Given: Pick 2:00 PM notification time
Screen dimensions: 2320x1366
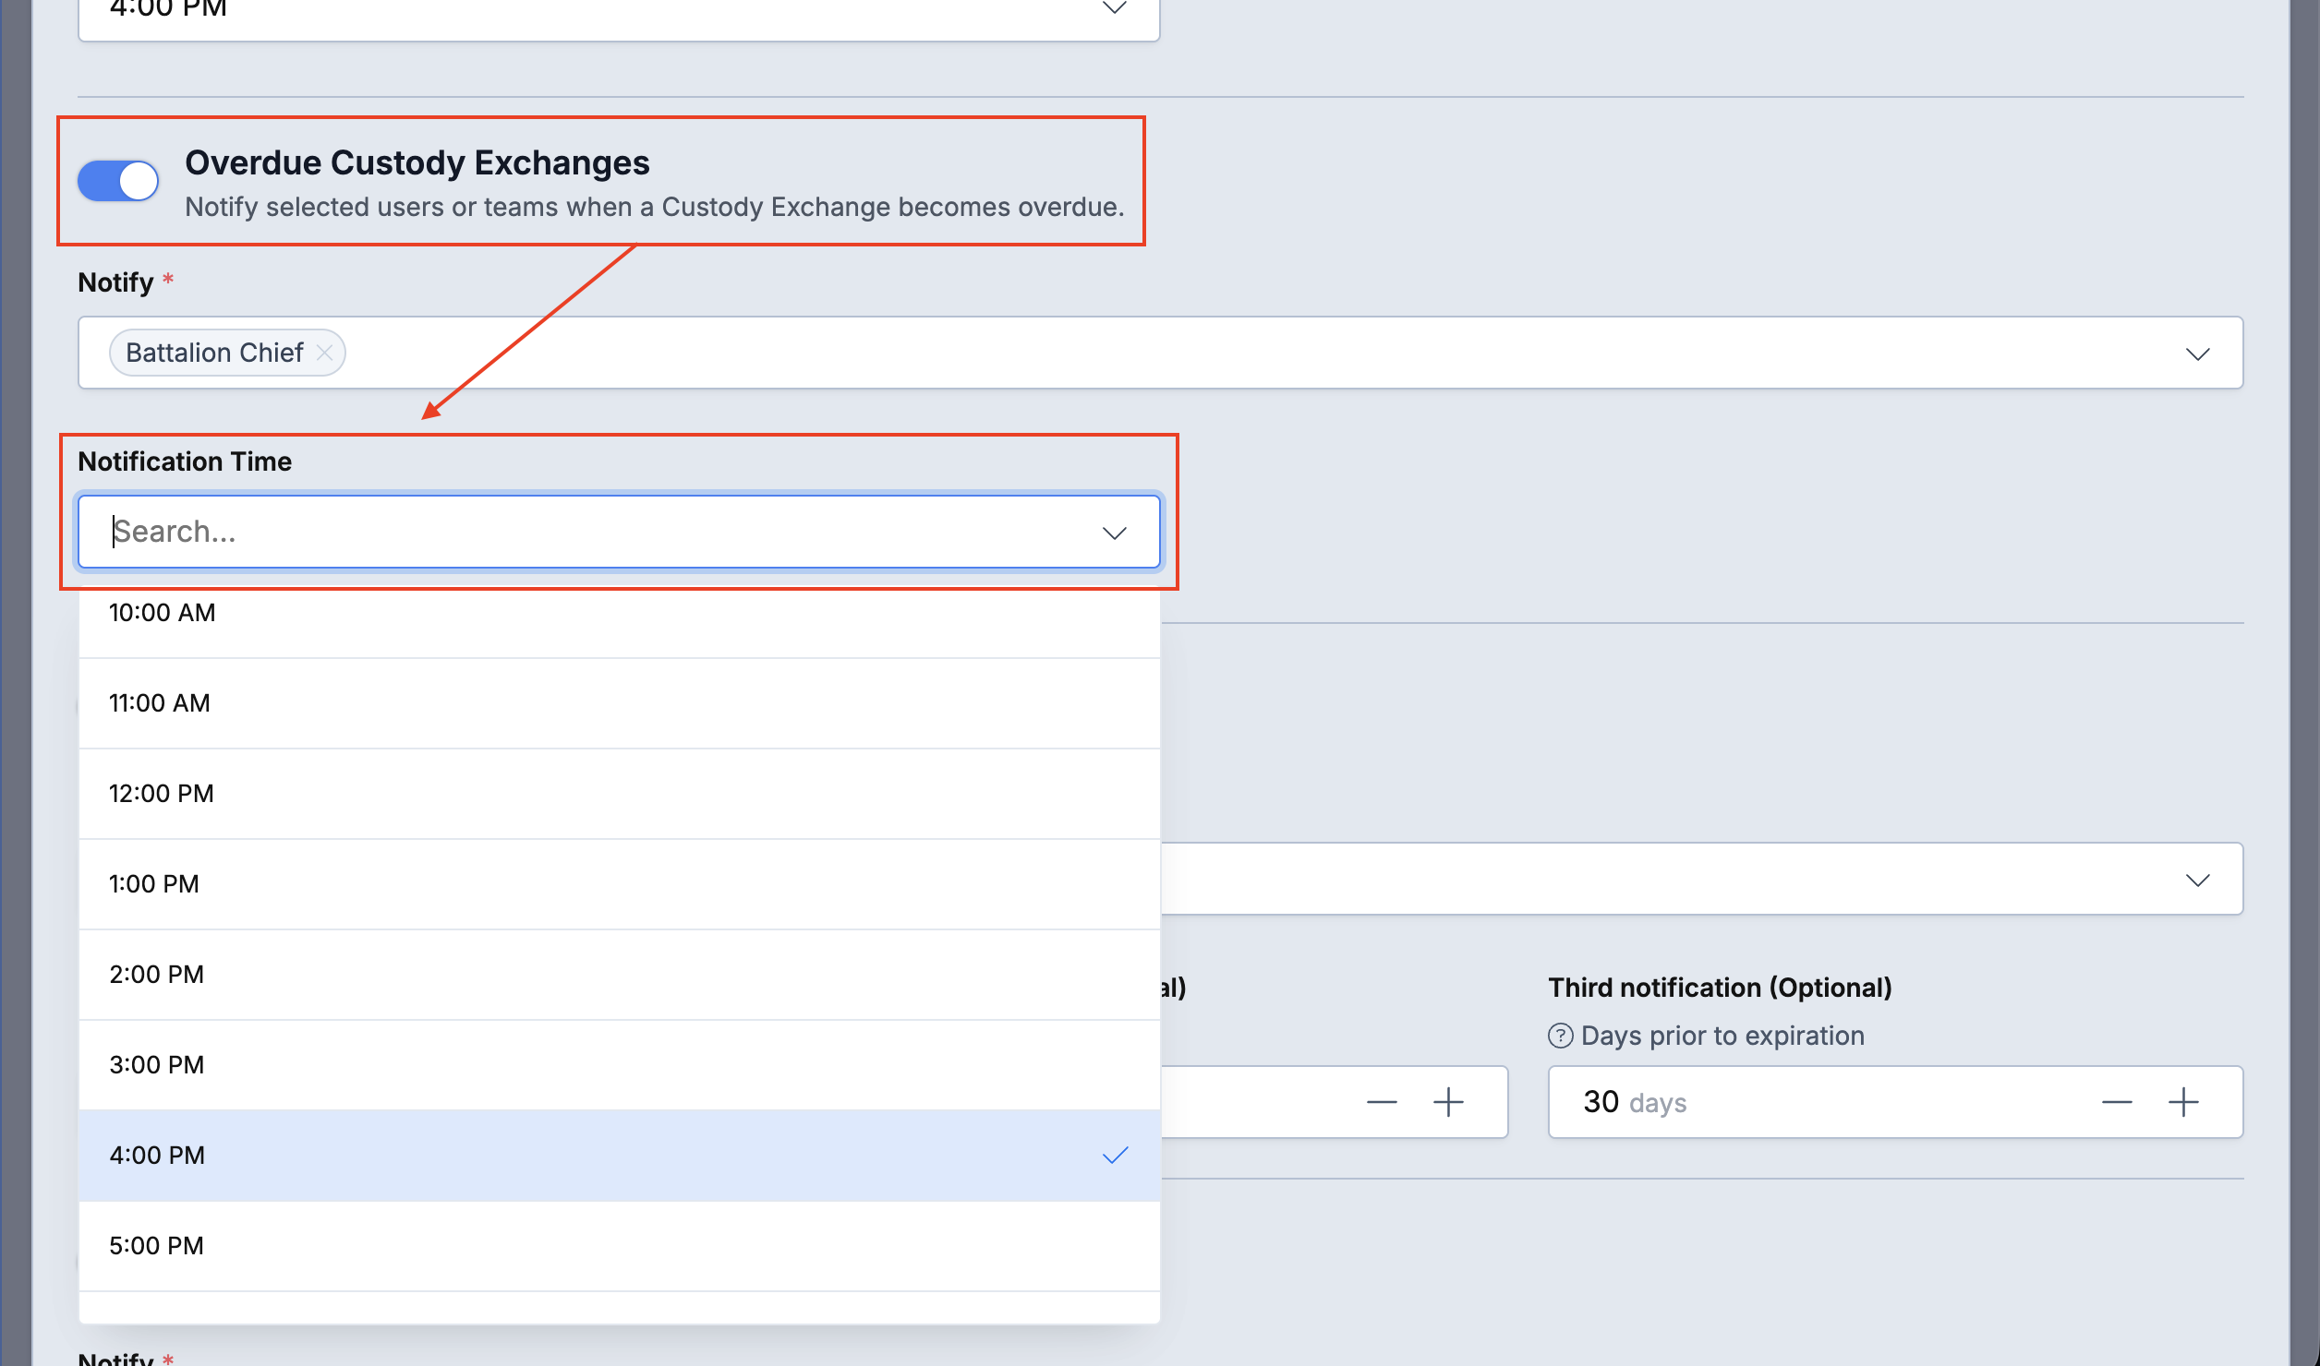Looking at the screenshot, I should (619, 975).
